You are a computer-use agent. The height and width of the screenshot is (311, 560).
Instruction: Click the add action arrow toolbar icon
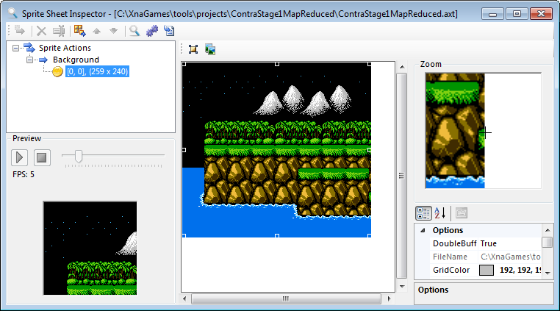point(20,31)
